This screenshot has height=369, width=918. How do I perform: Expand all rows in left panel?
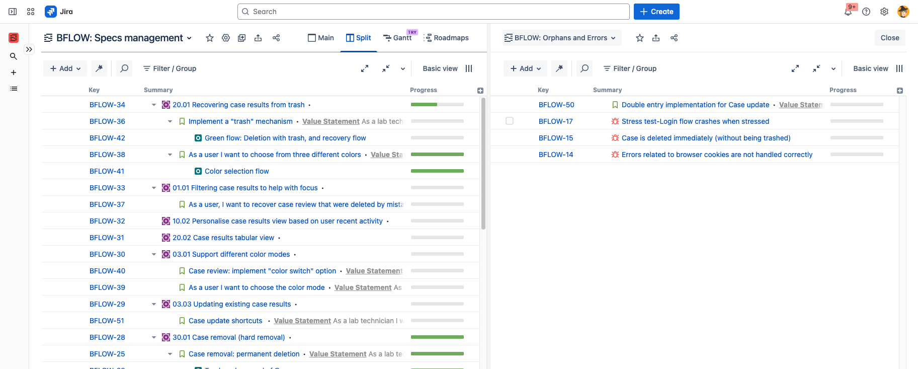(365, 68)
